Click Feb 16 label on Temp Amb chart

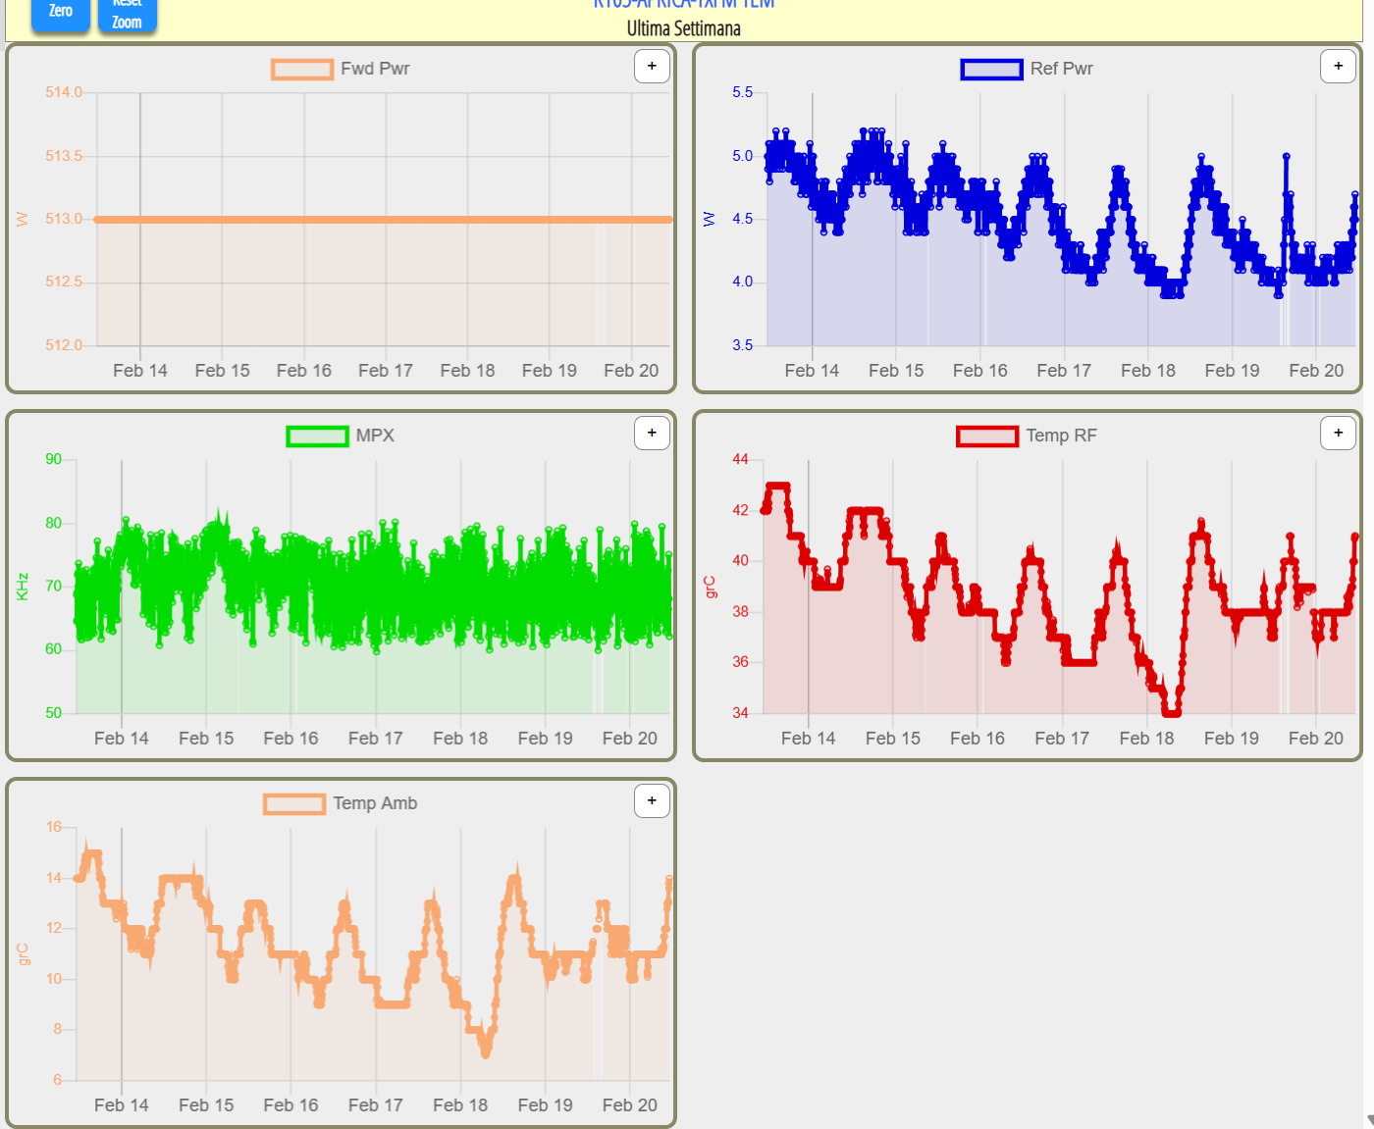(x=291, y=1105)
